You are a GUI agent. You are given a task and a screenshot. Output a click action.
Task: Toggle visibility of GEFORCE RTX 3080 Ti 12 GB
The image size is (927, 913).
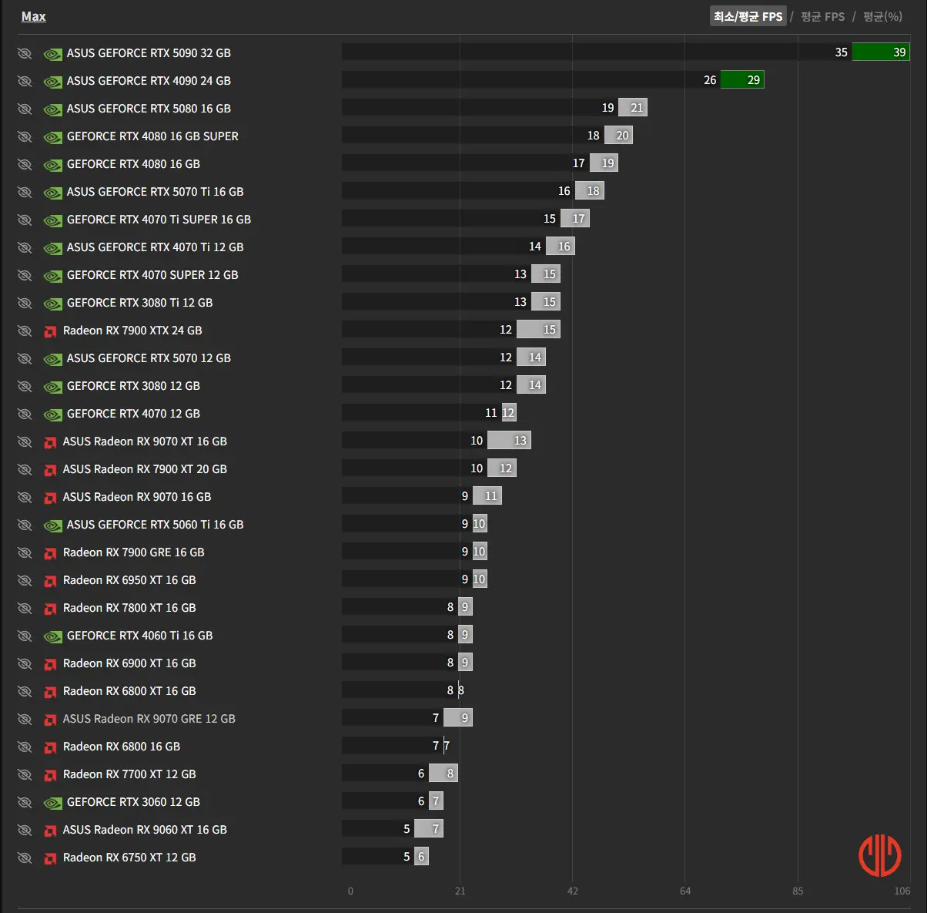(x=25, y=303)
